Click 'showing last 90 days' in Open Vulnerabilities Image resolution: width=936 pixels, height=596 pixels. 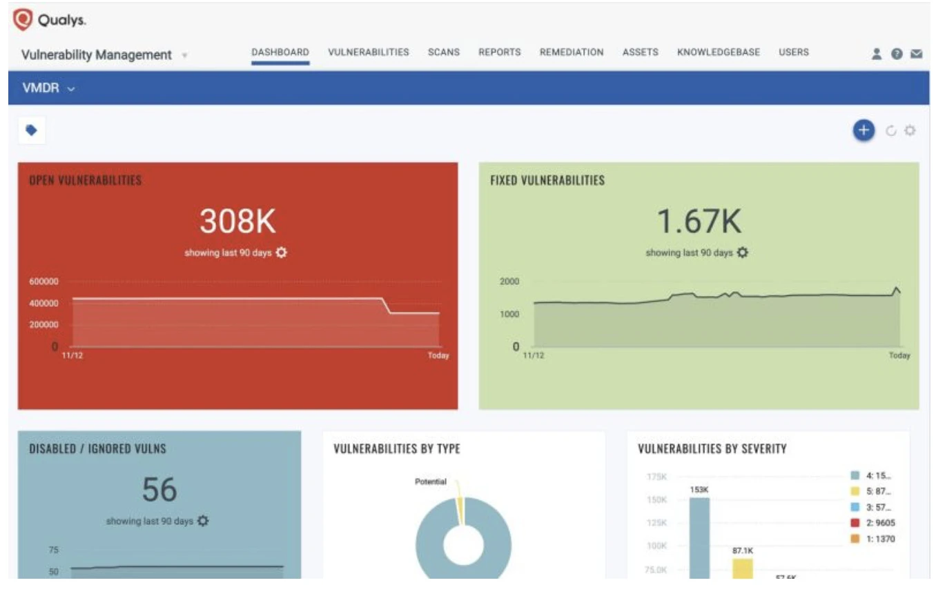point(228,253)
